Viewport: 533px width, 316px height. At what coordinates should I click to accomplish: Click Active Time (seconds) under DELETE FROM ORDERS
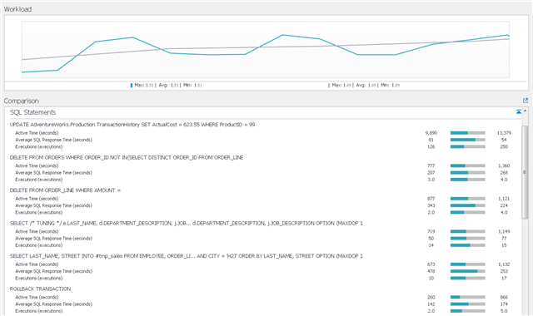click(x=37, y=166)
